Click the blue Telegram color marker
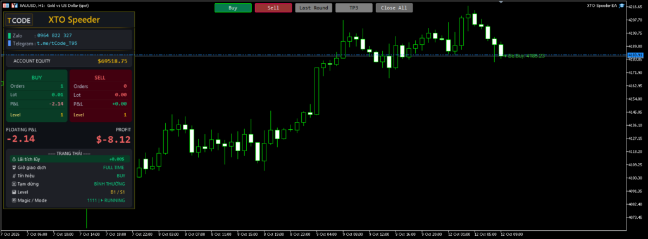 click(x=9, y=43)
